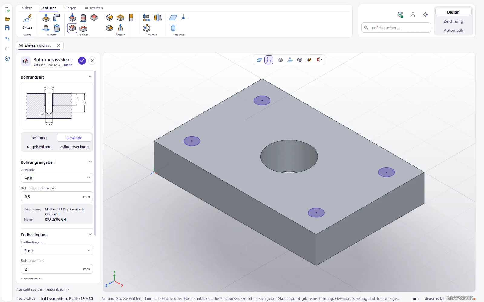This screenshot has width=484, height=302.
Task: Select the reference axis icon in Referenz
Action: pyautogui.click(x=173, y=28)
